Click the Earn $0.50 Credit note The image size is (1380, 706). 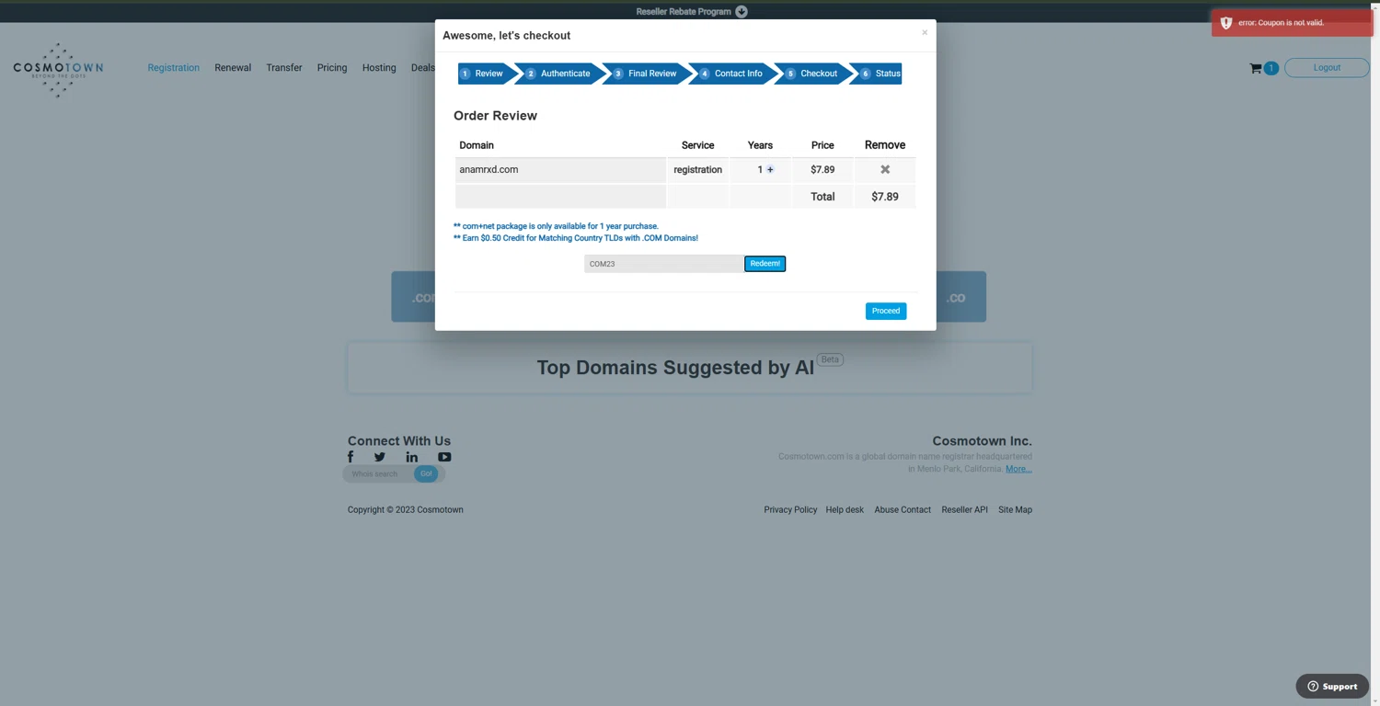pyautogui.click(x=576, y=238)
